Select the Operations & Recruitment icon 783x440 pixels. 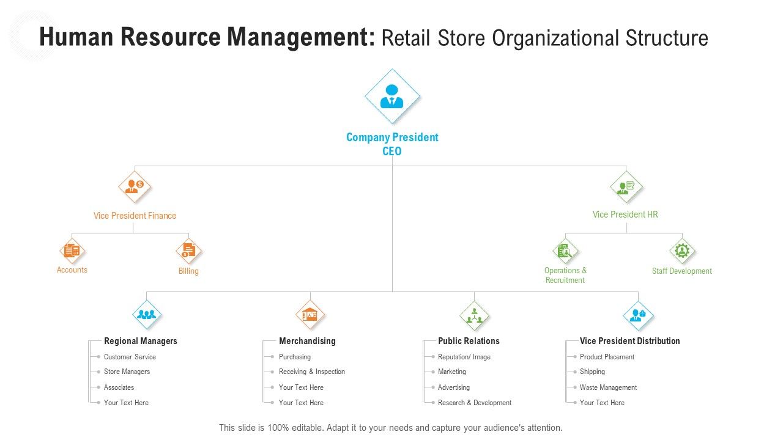565,251
